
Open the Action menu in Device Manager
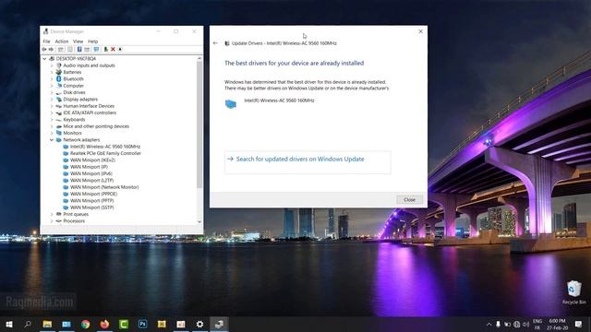[62, 41]
